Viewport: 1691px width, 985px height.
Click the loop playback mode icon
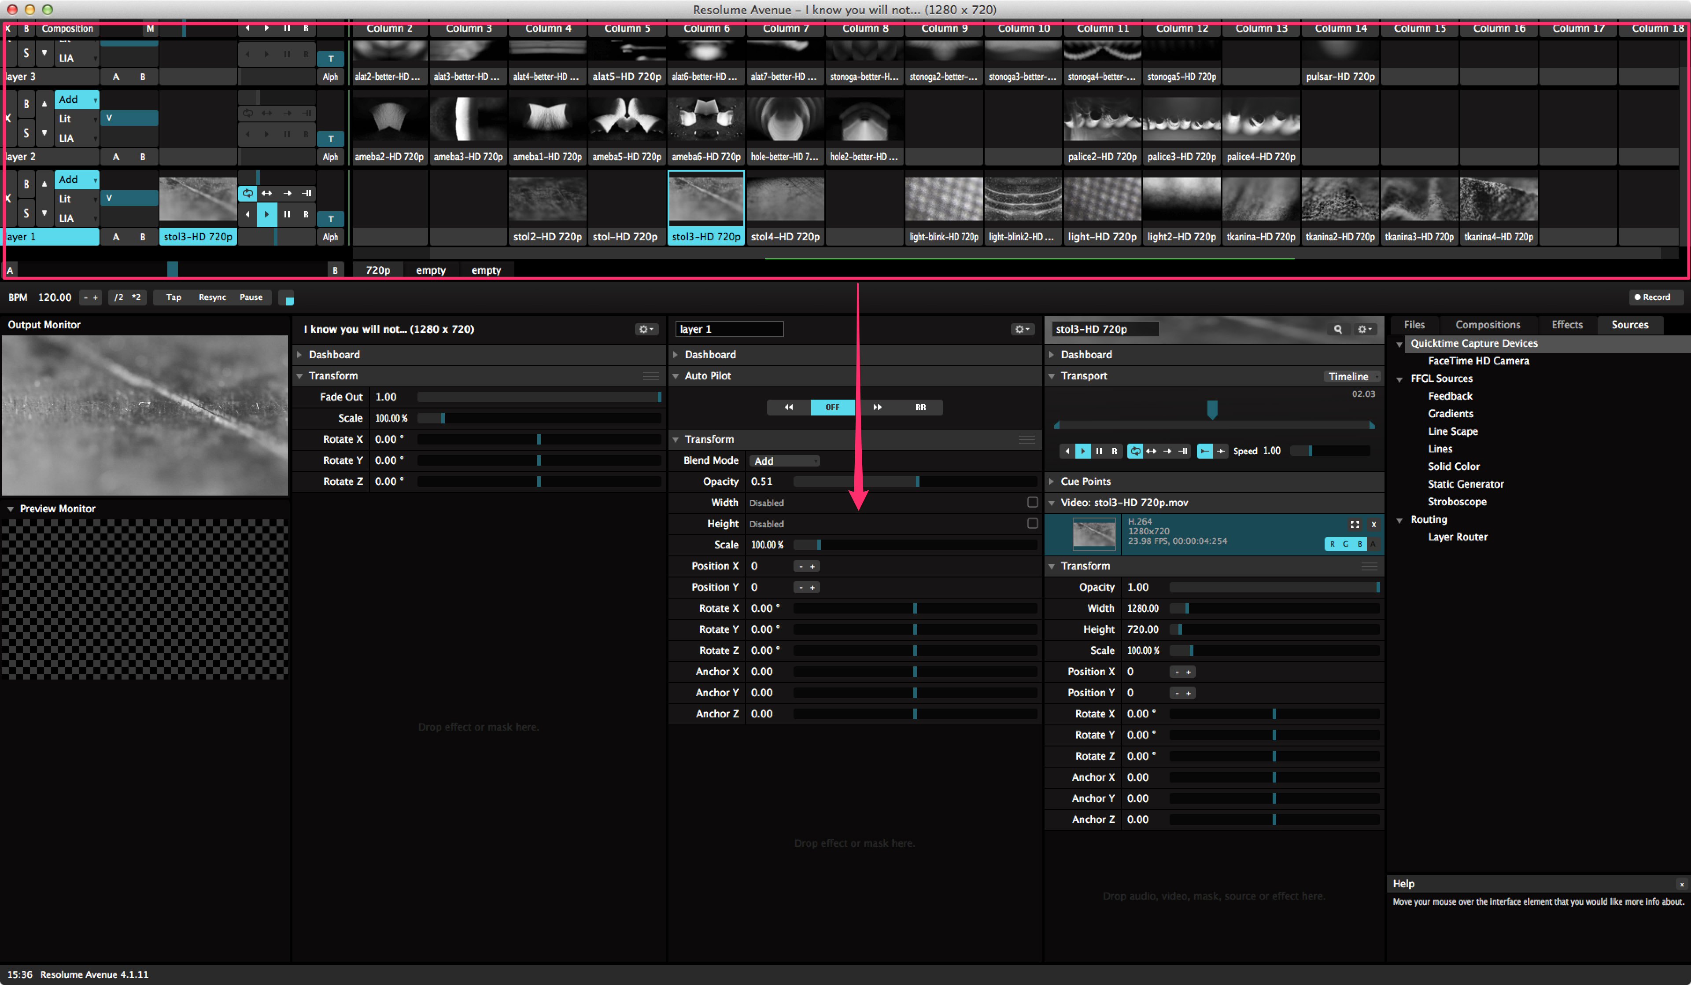pyautogui.click(x=1135, y=451)
